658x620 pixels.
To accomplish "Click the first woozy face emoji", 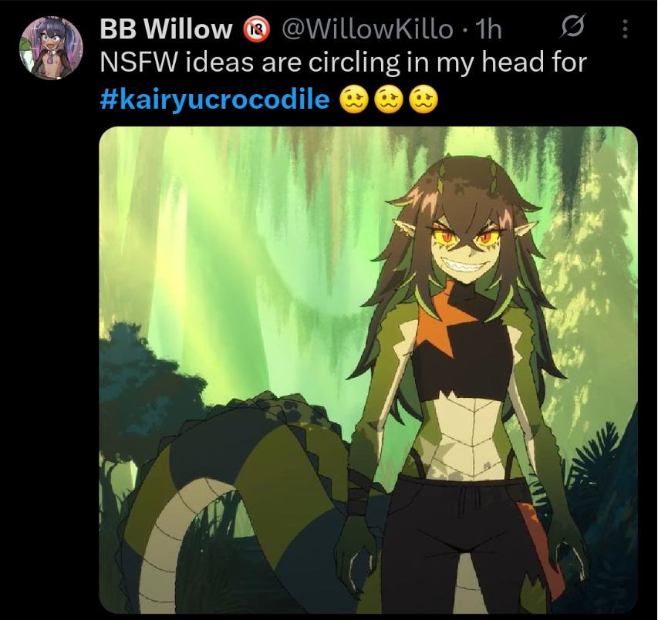I will pyautogui.click(x=353, y=100).
